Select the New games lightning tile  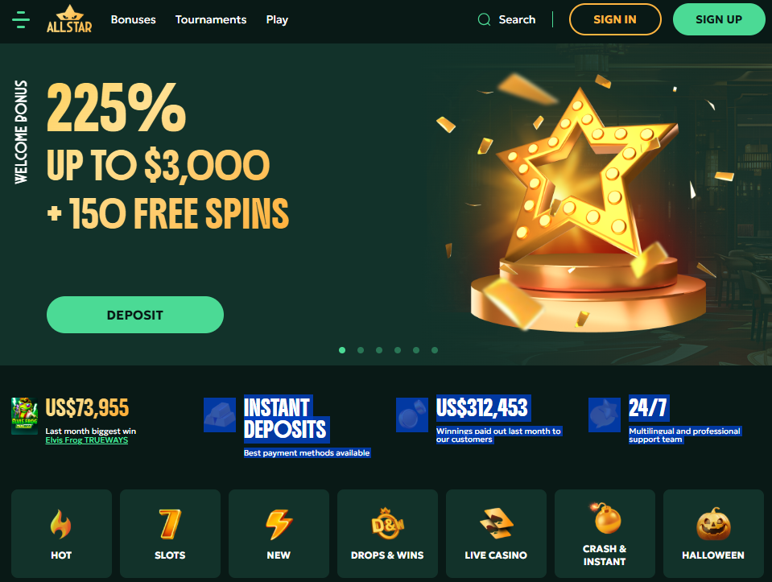pos(279,533)
